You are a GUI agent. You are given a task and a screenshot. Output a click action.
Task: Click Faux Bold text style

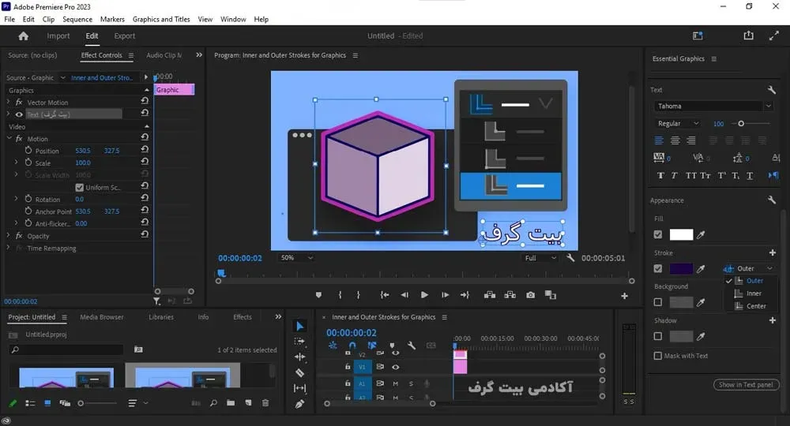tap(660, 176)
